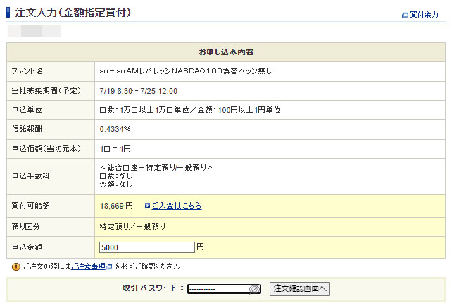This screenshot has height=308, width=452.
Task: Click the 特定預り／一般預り custody type value
Action: [x=133, y=226]
